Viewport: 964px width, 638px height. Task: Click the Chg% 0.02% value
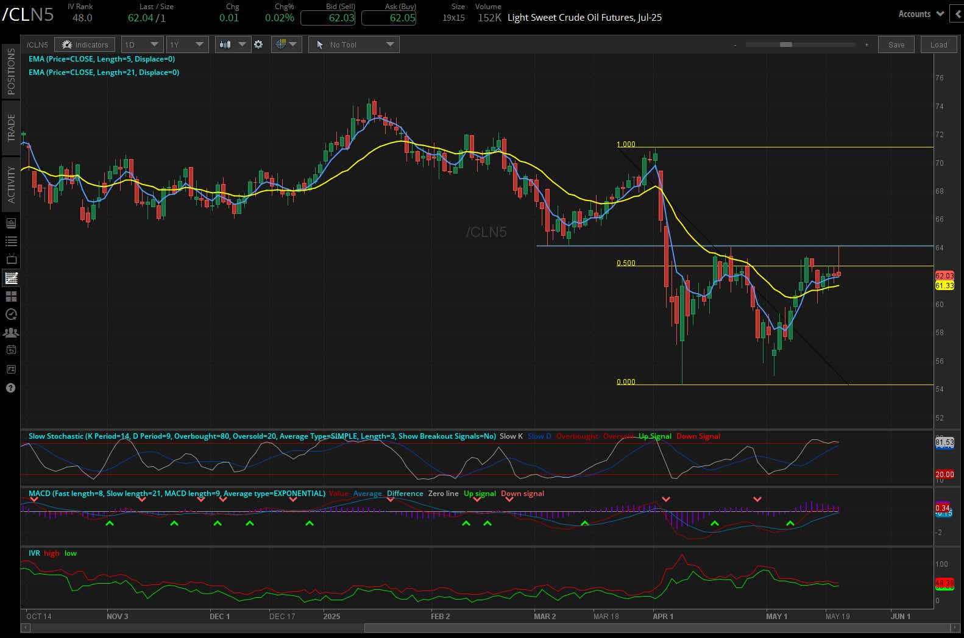click(x=280, y=18)
